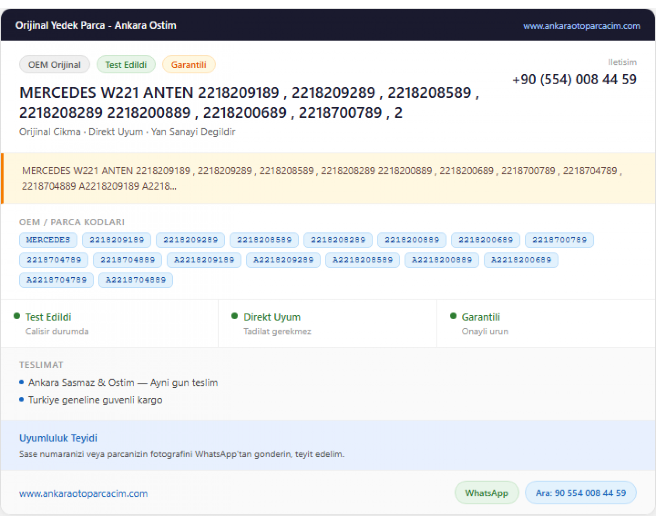This screenshot has width=656, height=524.
Task: Tap phone number +90 (554) 008 44 59
Action: pos(574,79)
